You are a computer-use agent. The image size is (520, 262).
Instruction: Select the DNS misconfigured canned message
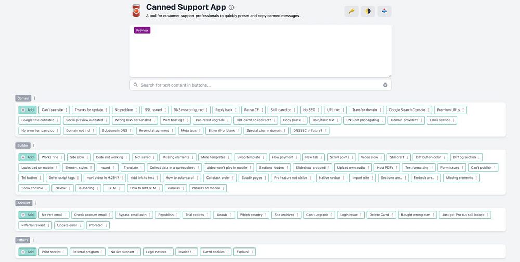(188, 110)
